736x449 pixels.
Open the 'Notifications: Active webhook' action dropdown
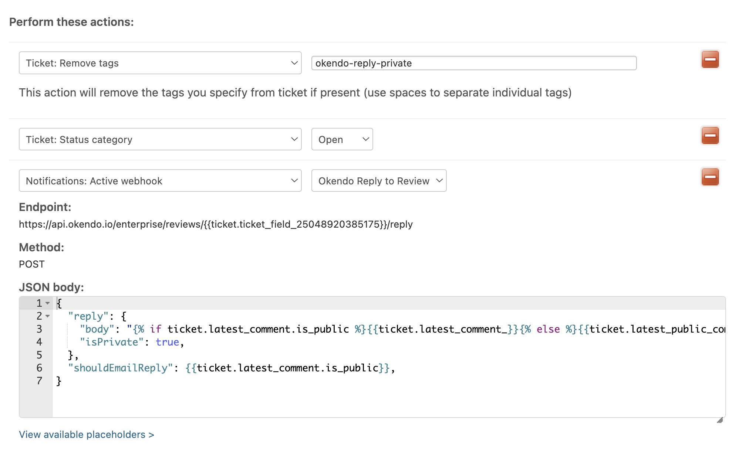(160, 181)
